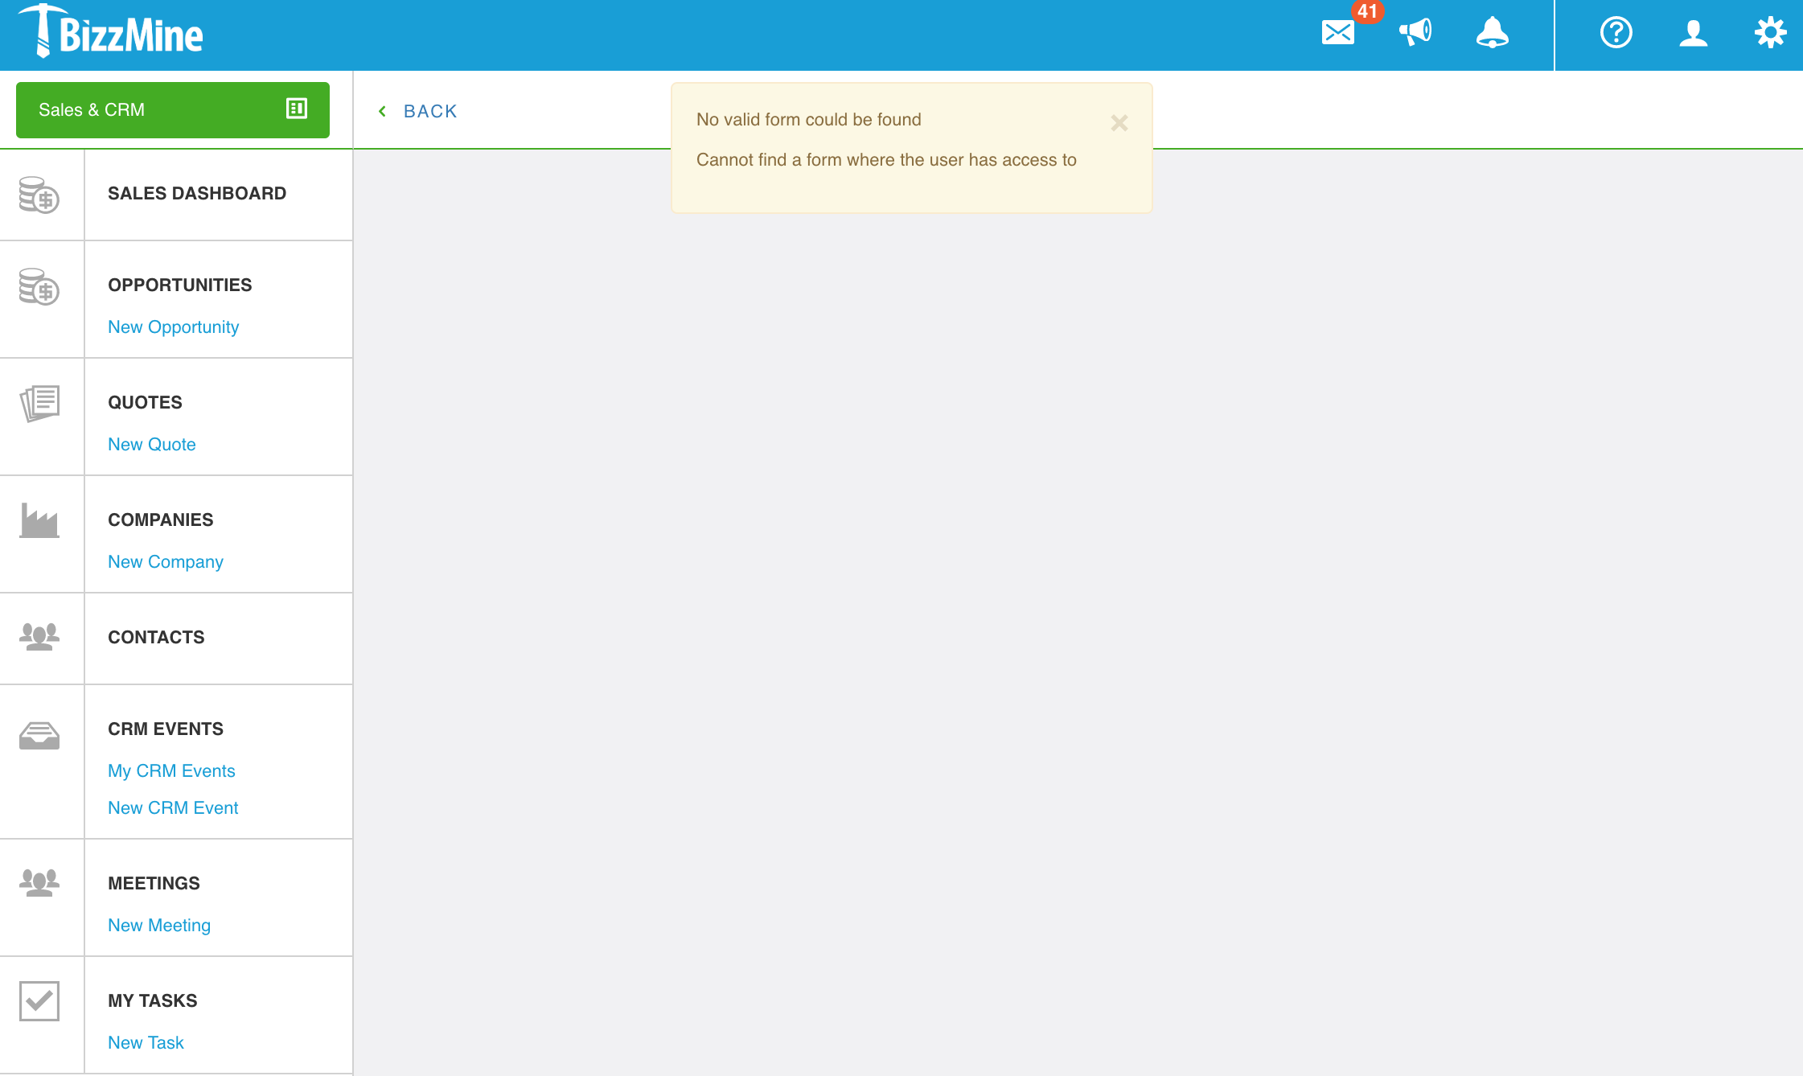Open the mail inbox envelope icon
The image size is (1803, 1076).
pos(1338,33)
